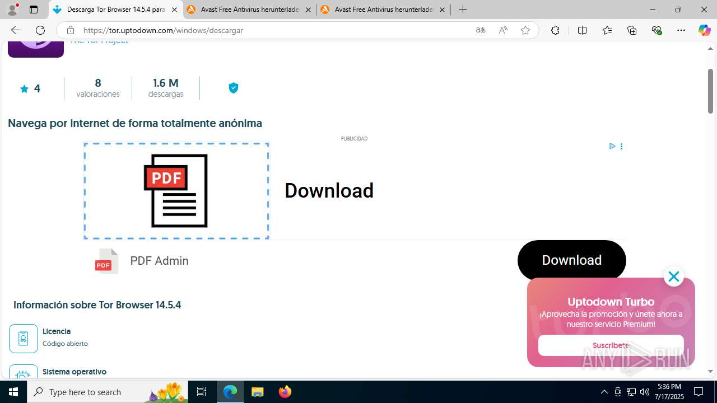This screenshot has height=403, width=717.
Task: Open Collections panel
Action: [x=632, y=30]
